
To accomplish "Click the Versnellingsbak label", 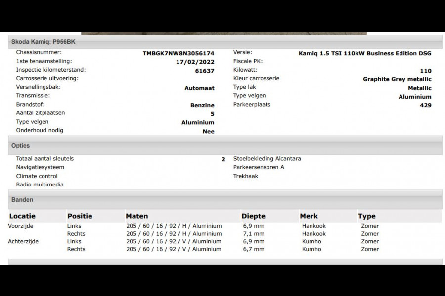I will (38, 87).
